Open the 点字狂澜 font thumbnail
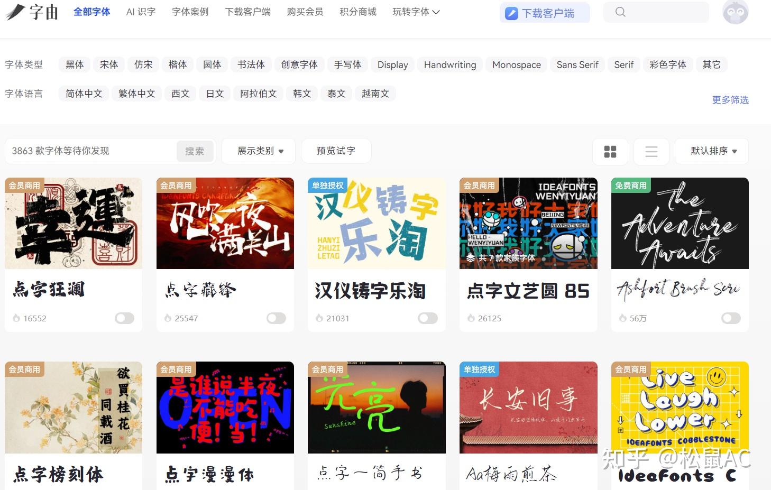The height and width of the screenshot is (490, 771). (x=74, y=223)
